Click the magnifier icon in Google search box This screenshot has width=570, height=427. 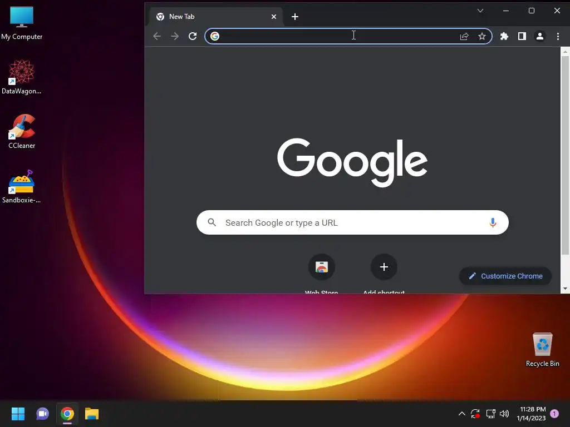tap(212, 222)
